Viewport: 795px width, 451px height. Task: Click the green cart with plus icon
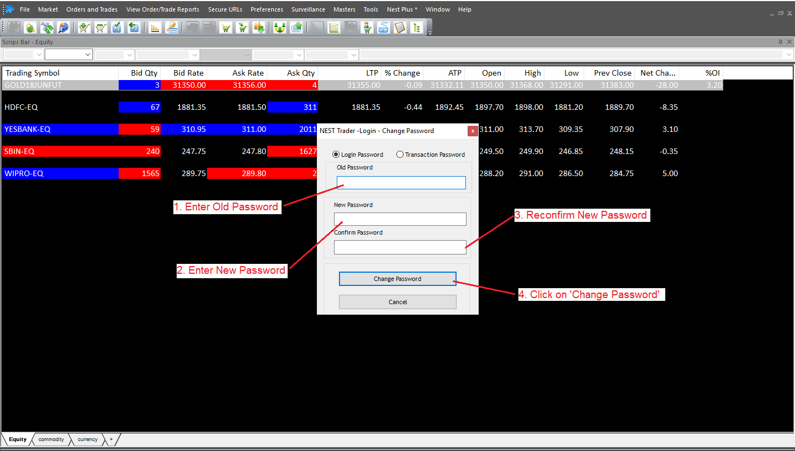coord(84,28)
